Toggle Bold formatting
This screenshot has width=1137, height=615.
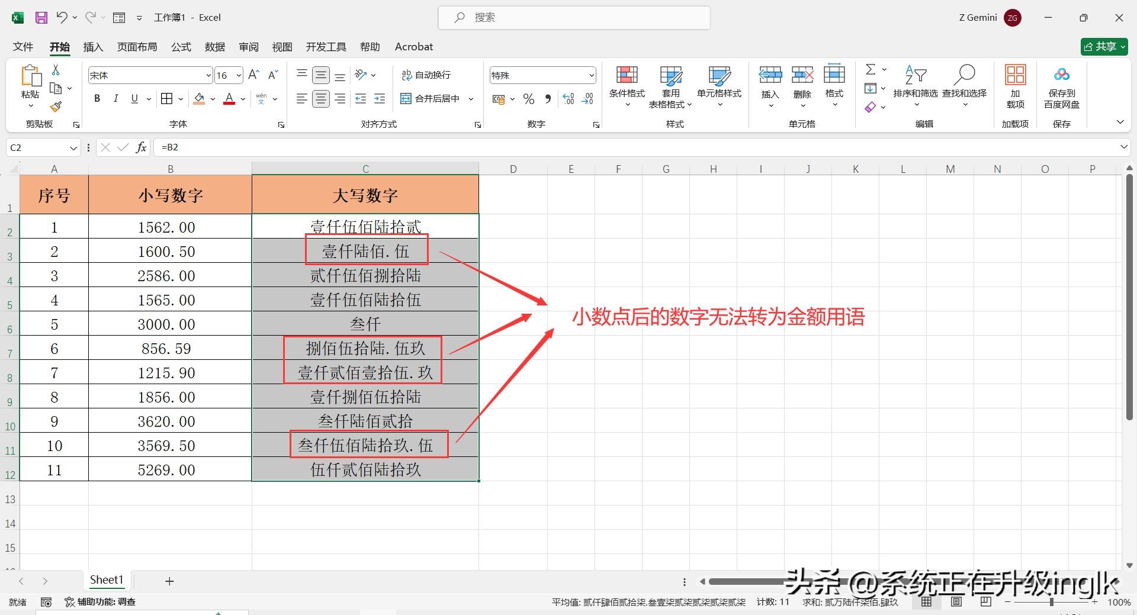97,99
